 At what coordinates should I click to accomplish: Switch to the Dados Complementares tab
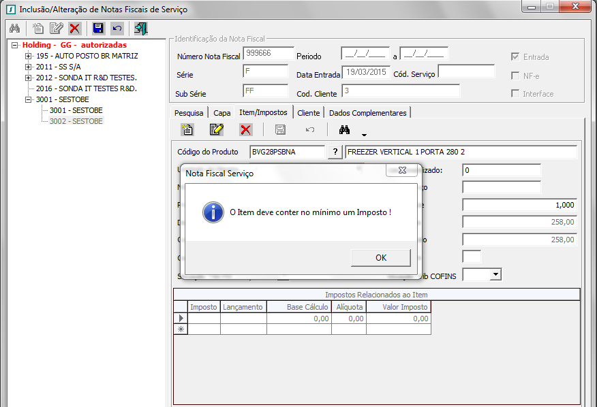(368, 113)
